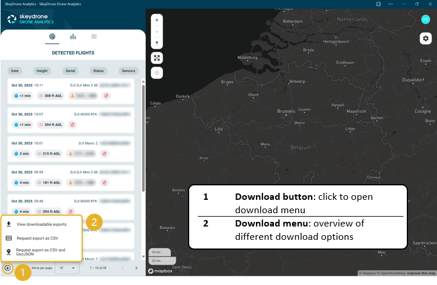The image size is (437, 285).
Task: Click the flight list scrollbar
Action: click(x=143, y=138)
